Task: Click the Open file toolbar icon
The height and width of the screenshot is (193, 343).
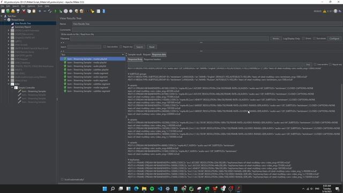Action: (13, 11)
